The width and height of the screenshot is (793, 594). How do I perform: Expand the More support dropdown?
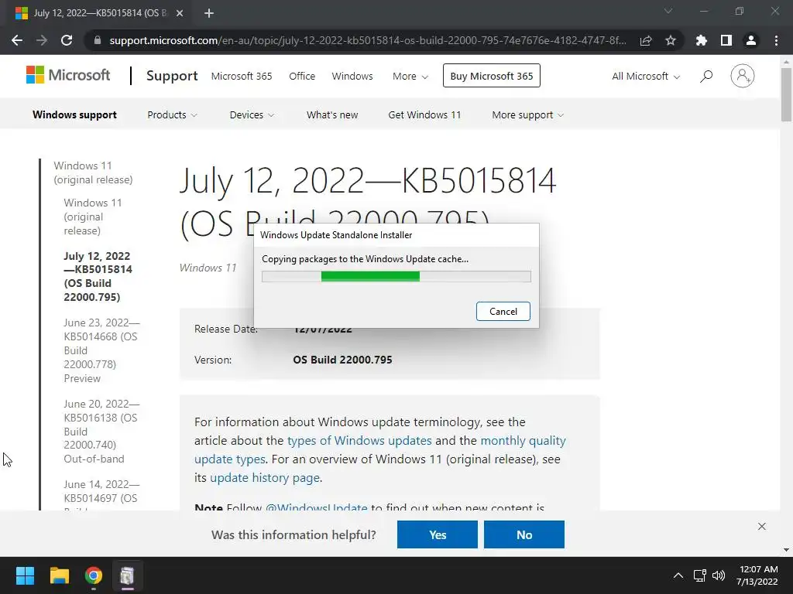528,114
